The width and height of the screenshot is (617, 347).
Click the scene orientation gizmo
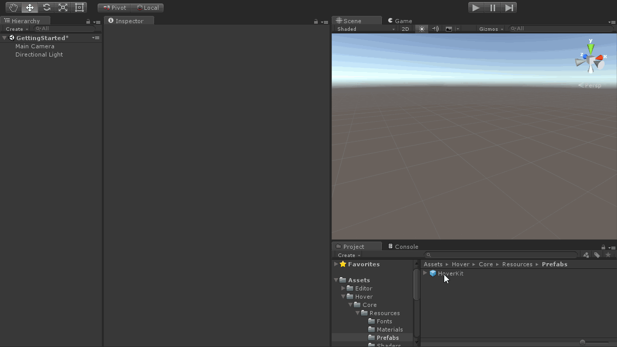point(591,59)
